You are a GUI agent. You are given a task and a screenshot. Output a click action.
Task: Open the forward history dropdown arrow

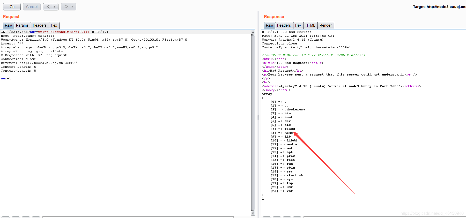point(72,7)
